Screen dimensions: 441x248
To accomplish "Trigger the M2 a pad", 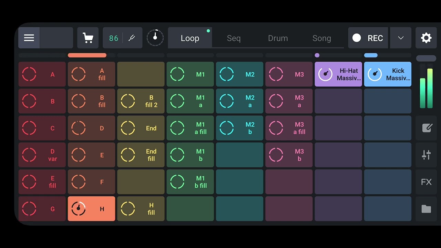I will tap(239, 101).
